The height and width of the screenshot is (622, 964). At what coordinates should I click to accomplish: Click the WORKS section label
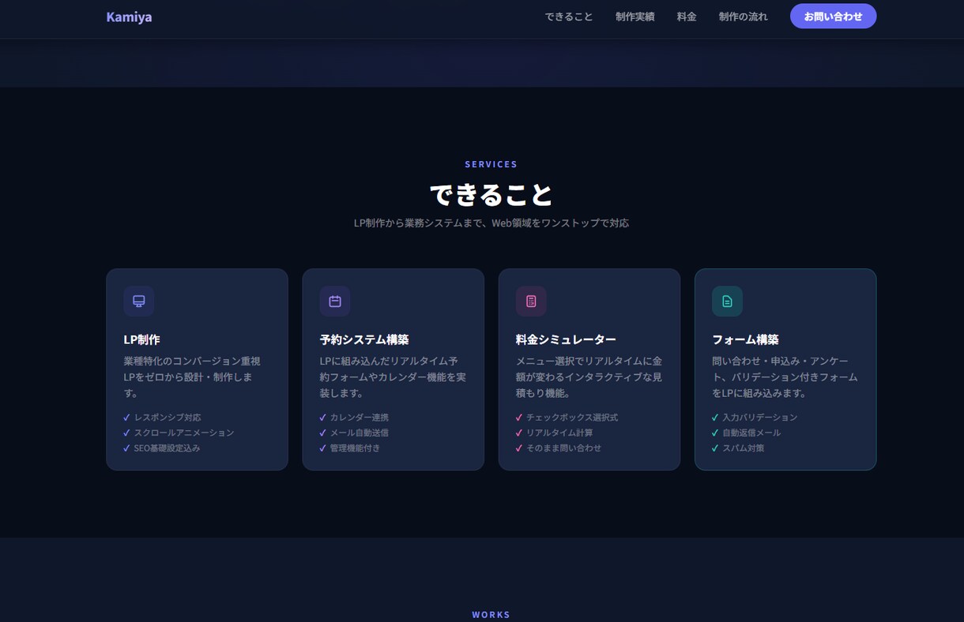(x=491, y=614)
